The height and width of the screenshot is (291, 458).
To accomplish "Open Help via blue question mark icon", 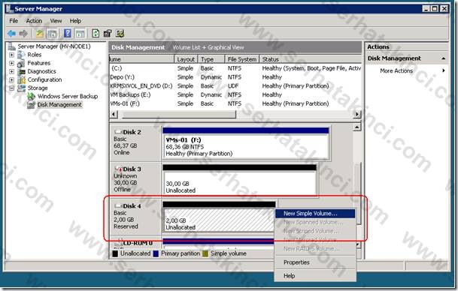I will coord(67,34).
